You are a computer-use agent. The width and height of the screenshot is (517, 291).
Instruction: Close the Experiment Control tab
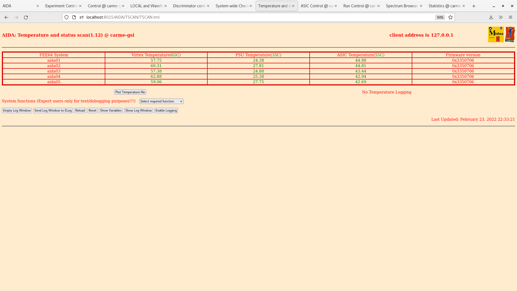point(80,6)
